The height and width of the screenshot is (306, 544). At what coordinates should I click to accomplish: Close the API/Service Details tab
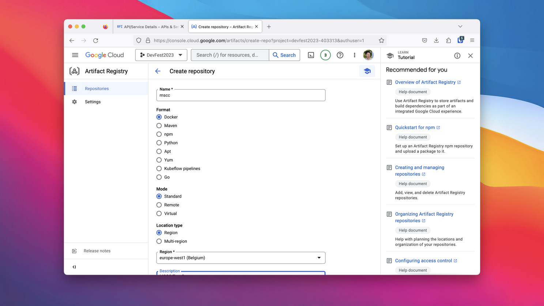[182, 27]
